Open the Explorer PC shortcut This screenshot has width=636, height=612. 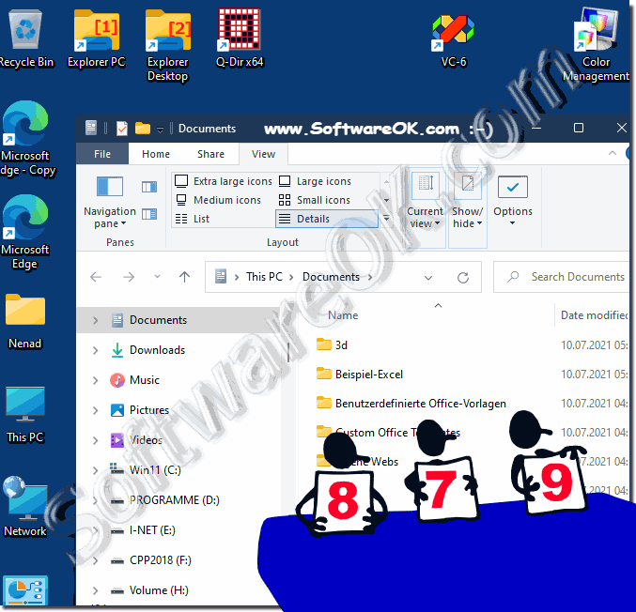(96, 38)
